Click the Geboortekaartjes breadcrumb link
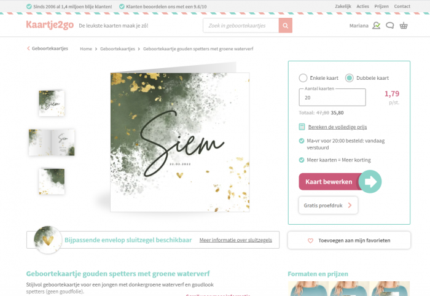 (x=118, y=49)
